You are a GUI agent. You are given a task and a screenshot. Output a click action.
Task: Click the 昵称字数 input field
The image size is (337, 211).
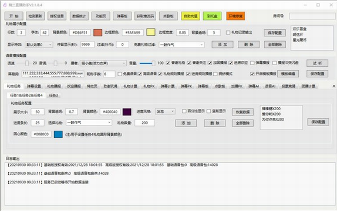109,74
